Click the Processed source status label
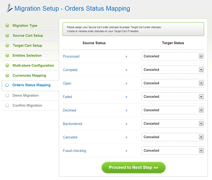212x180 pixels. 71,56
